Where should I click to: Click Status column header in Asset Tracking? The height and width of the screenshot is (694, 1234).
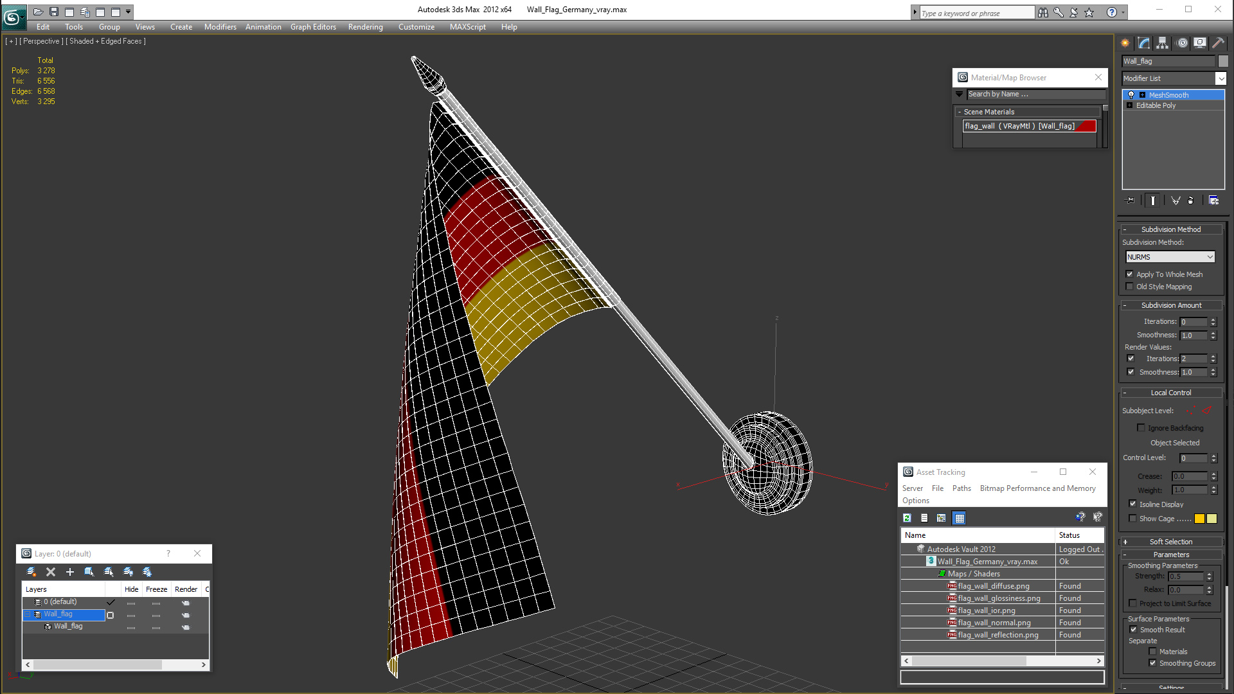coord(1080,535)
